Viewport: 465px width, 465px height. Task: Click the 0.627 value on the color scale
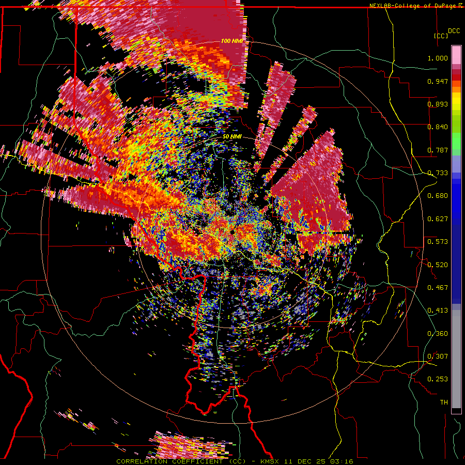click(x=438, y=219)
